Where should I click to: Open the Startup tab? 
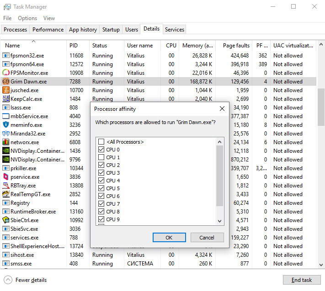pos(111,30)
